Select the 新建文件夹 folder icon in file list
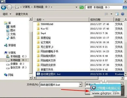Image resolution: width=127 pixels, height=98 pixels. click(38, 70)
